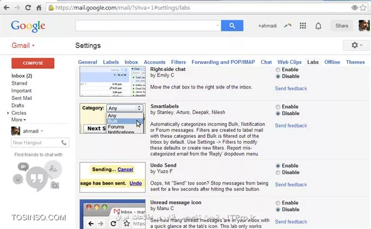Screen dimensions: 371x229
Task: Open the Important folder
Action: (21, 91)
